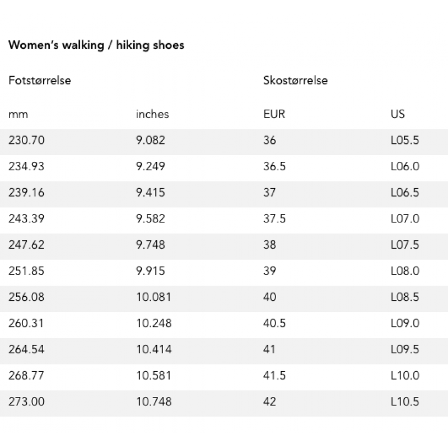448x448 pixels.
Task: Select US size L08.0 cell
Action: click(405, 271)
